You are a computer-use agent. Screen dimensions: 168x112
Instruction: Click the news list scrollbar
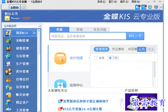click(121, 100)
